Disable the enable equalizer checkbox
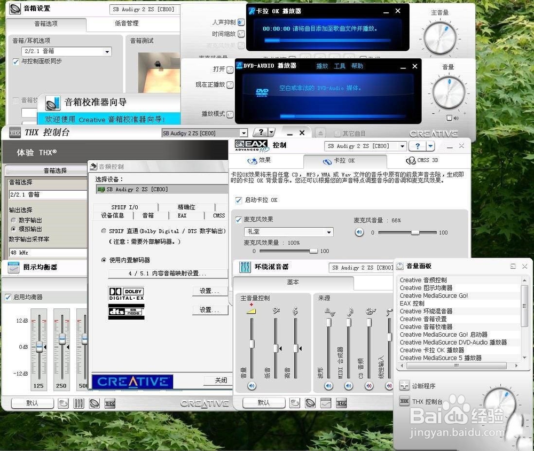Viewport: 534px width, 451px height. pos(8,297)
